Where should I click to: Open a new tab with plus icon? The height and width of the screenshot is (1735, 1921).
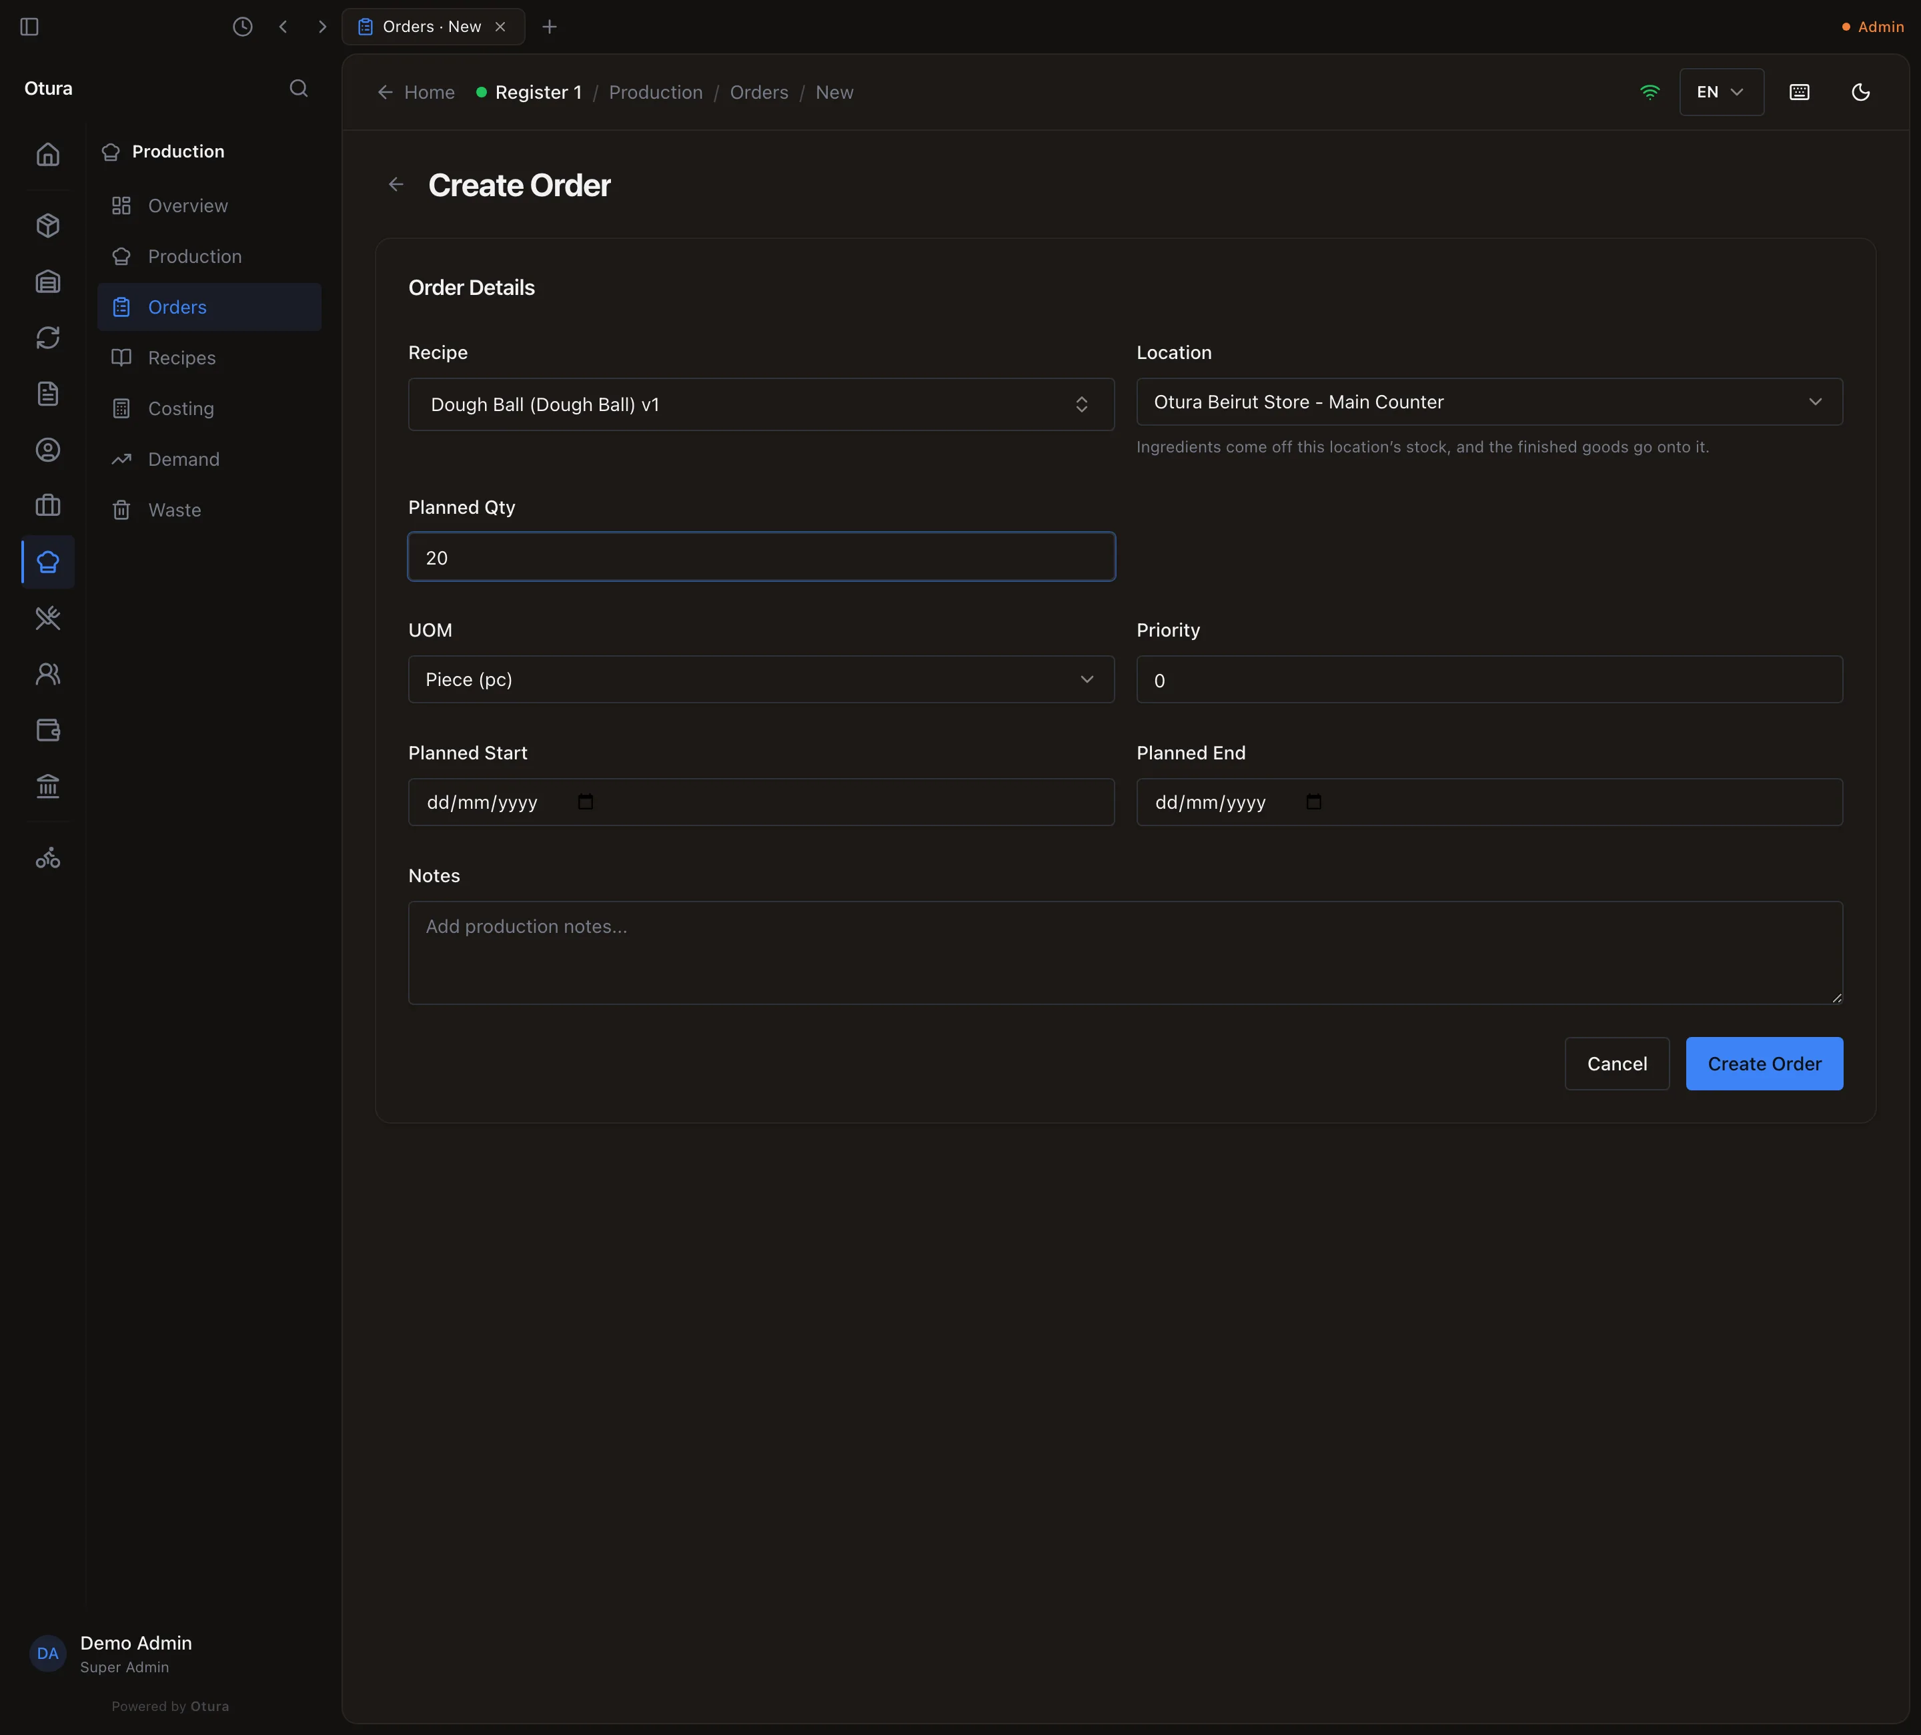point(549,27)
